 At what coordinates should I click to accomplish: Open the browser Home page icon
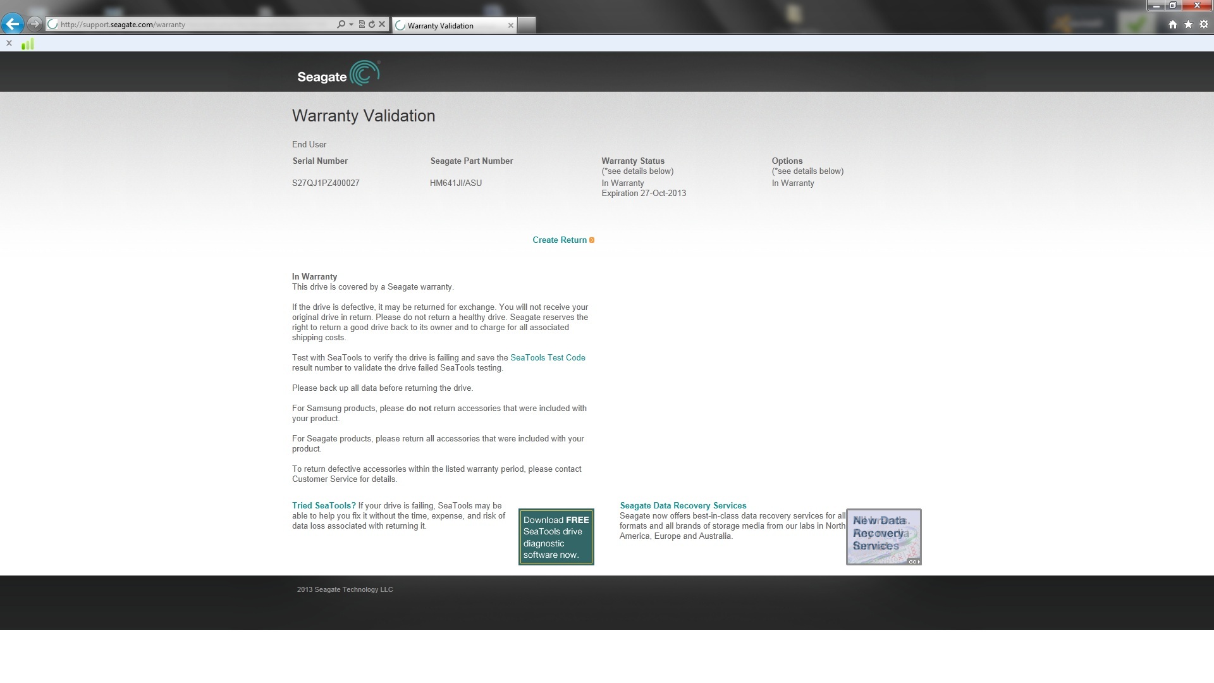click(x=1172, y=25)
